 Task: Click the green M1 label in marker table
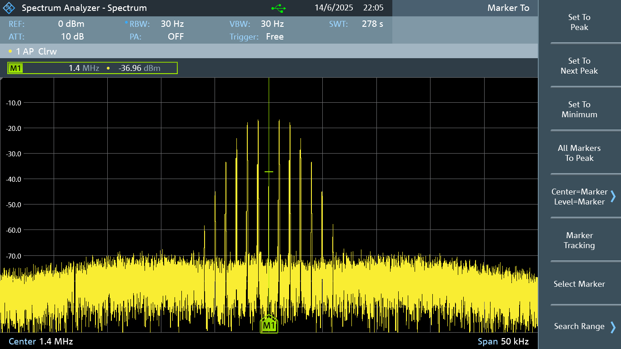16,68
